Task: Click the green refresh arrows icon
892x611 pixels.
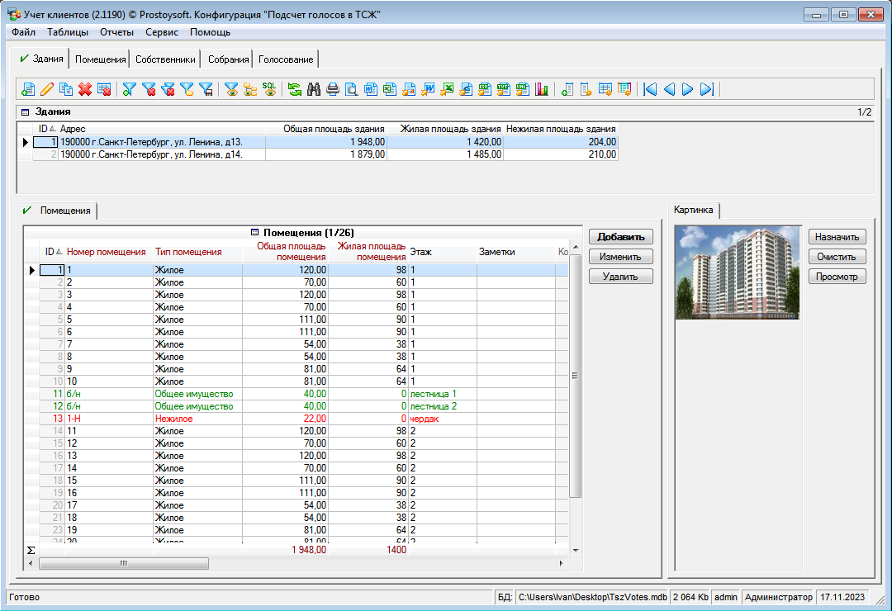Action: 295,89
